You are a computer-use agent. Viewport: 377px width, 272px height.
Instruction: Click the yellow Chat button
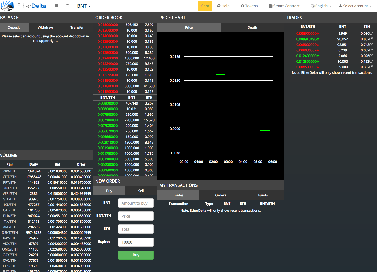pyautogui.click(x=205, y=6)
